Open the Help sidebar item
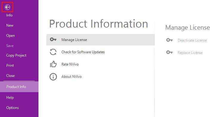 click(x=10, y=98)
